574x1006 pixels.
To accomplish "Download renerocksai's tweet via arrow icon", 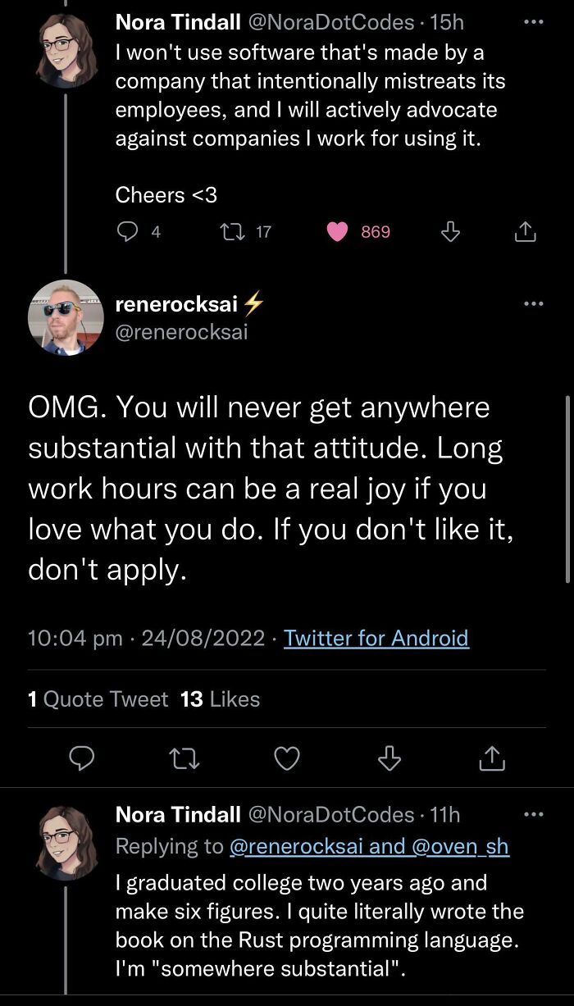I will 389,759.
